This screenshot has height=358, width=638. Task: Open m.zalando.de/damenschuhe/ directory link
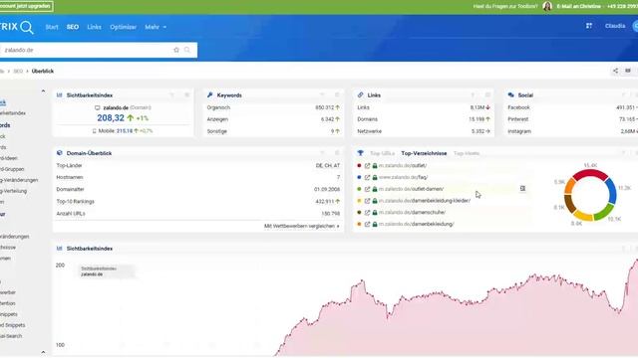click(x=412, y=212)
